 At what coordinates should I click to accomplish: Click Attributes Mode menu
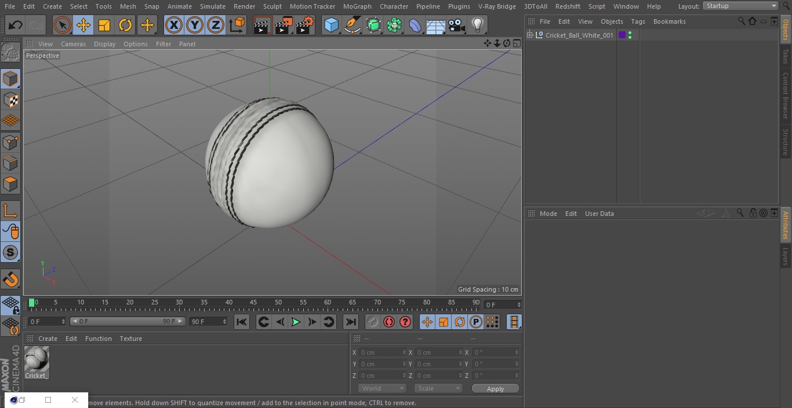point(548,214)
